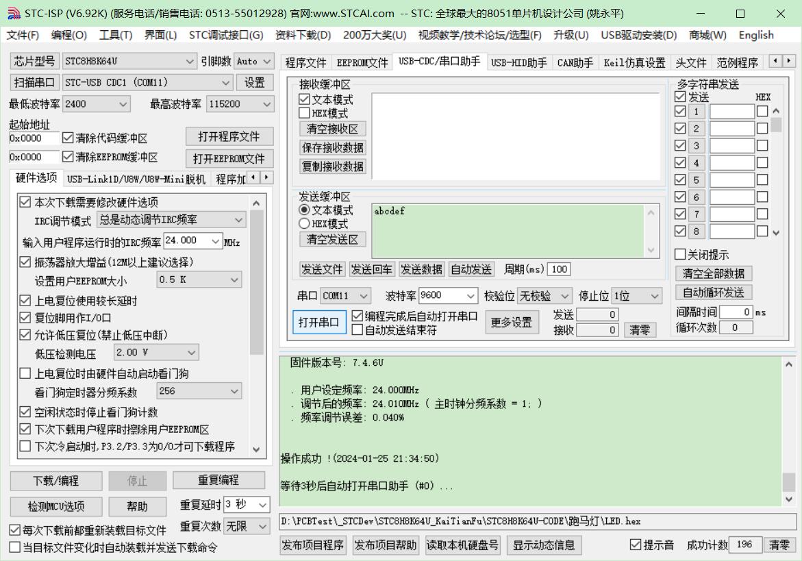Click 间隔时间 ms input field
This screenshot has width=802, height=561.
736,312
